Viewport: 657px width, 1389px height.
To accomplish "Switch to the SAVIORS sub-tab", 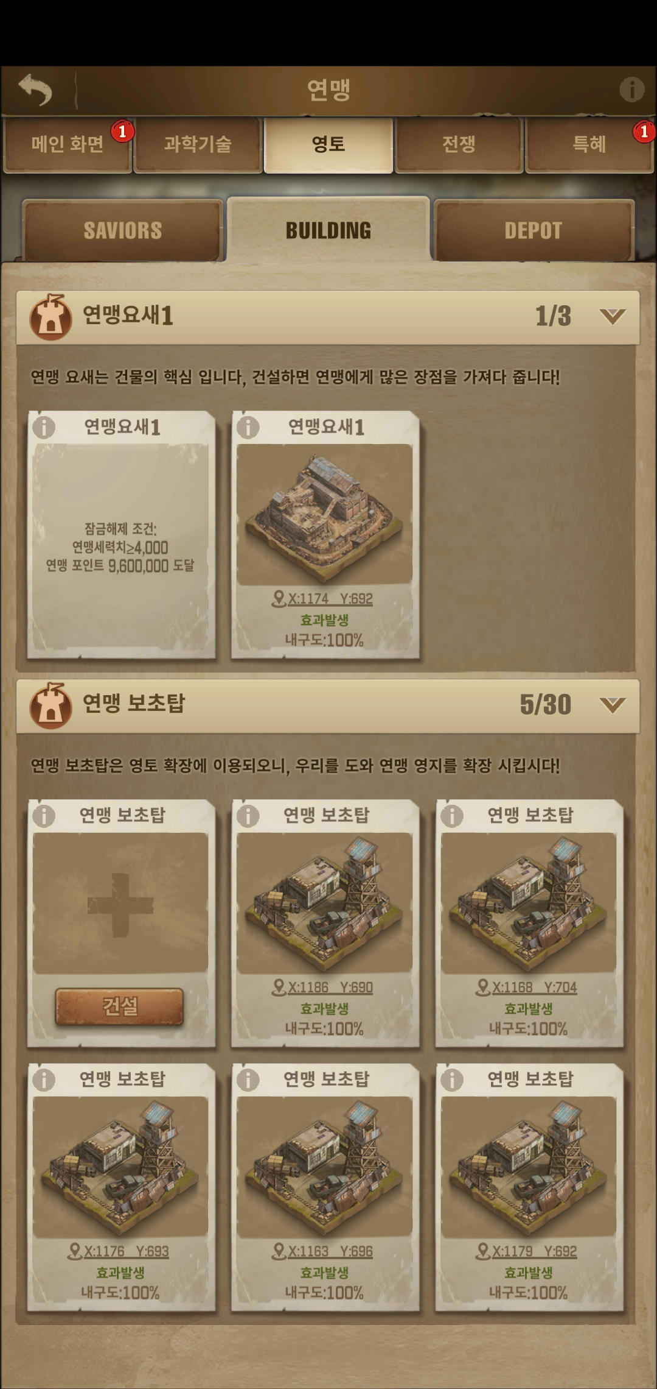I will tap(123, 230).
